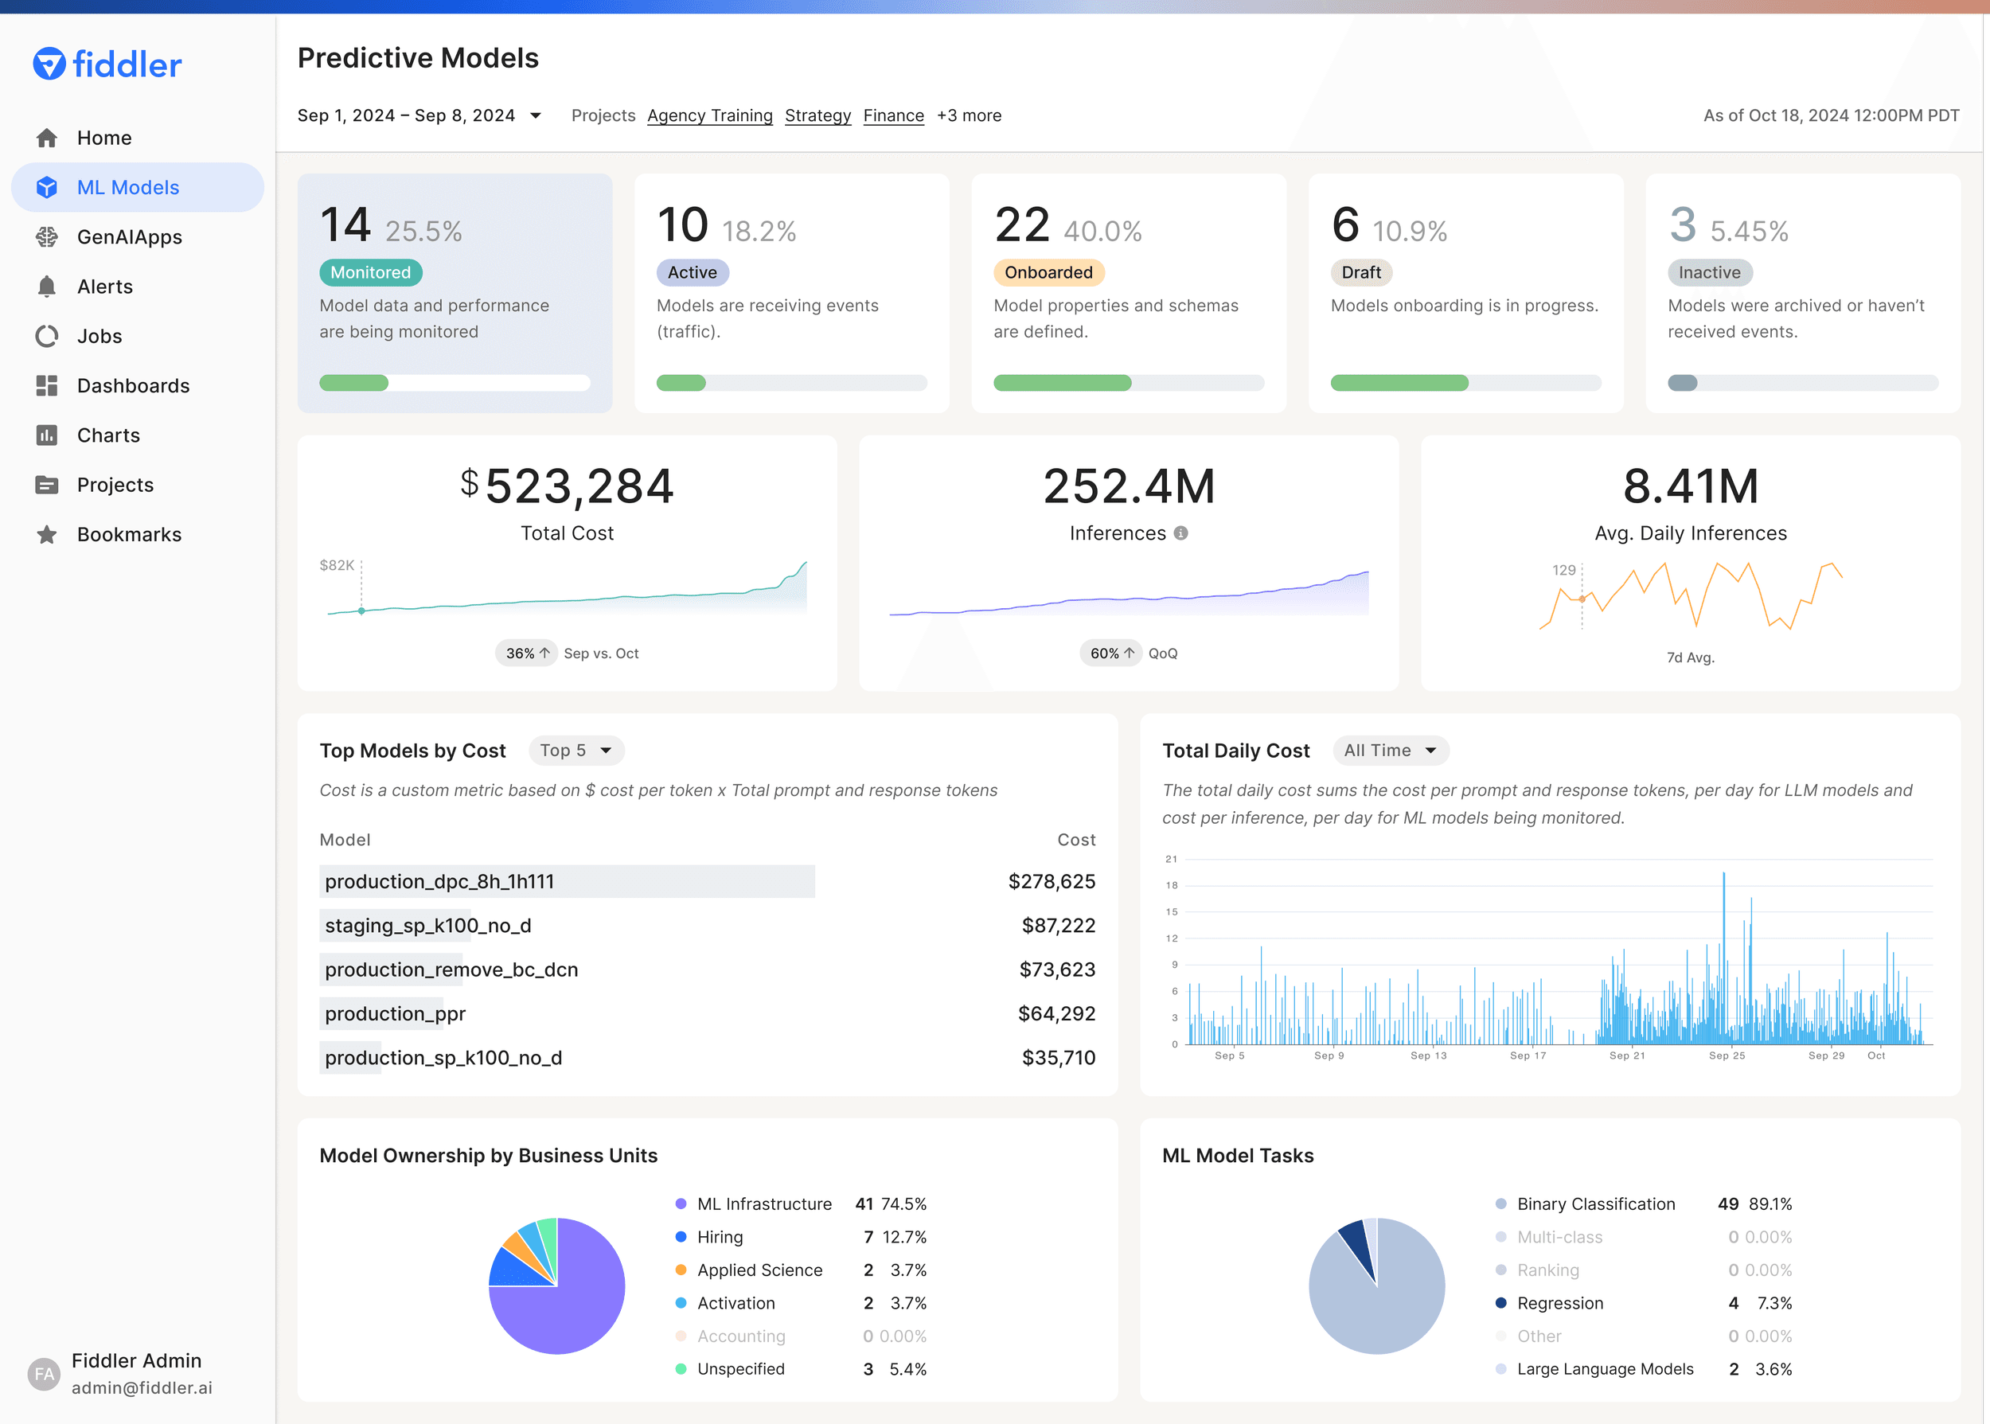Click the Jobs spinner icon

coord(47,336)
